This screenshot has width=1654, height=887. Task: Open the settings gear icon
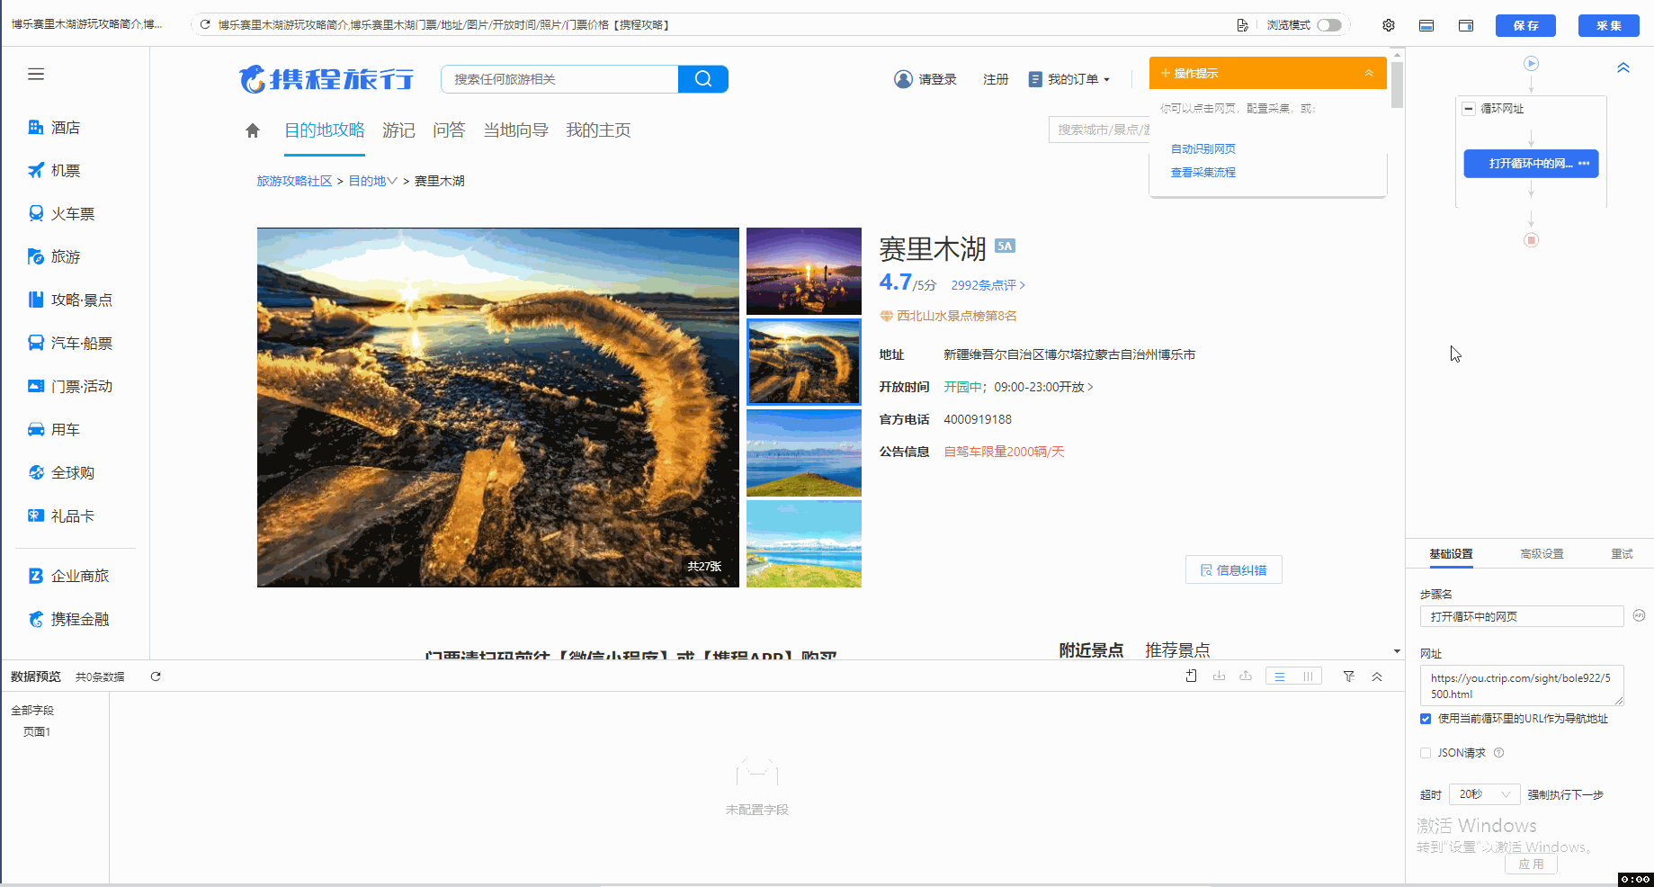point(1389,25)
